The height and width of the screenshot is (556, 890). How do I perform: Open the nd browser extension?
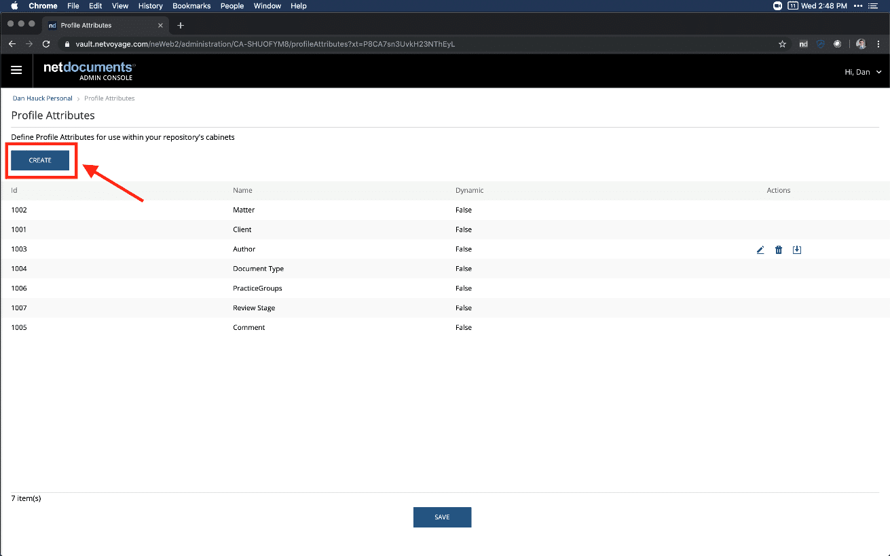[x=803, y=44]
